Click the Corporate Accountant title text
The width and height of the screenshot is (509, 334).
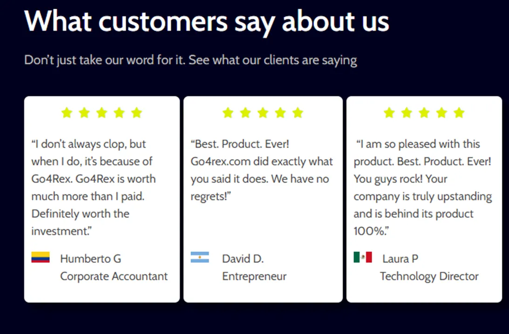(114, 276)
